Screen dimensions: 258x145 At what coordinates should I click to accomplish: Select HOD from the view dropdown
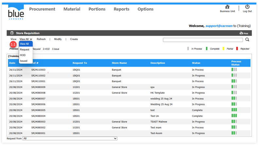click(23, 55)
